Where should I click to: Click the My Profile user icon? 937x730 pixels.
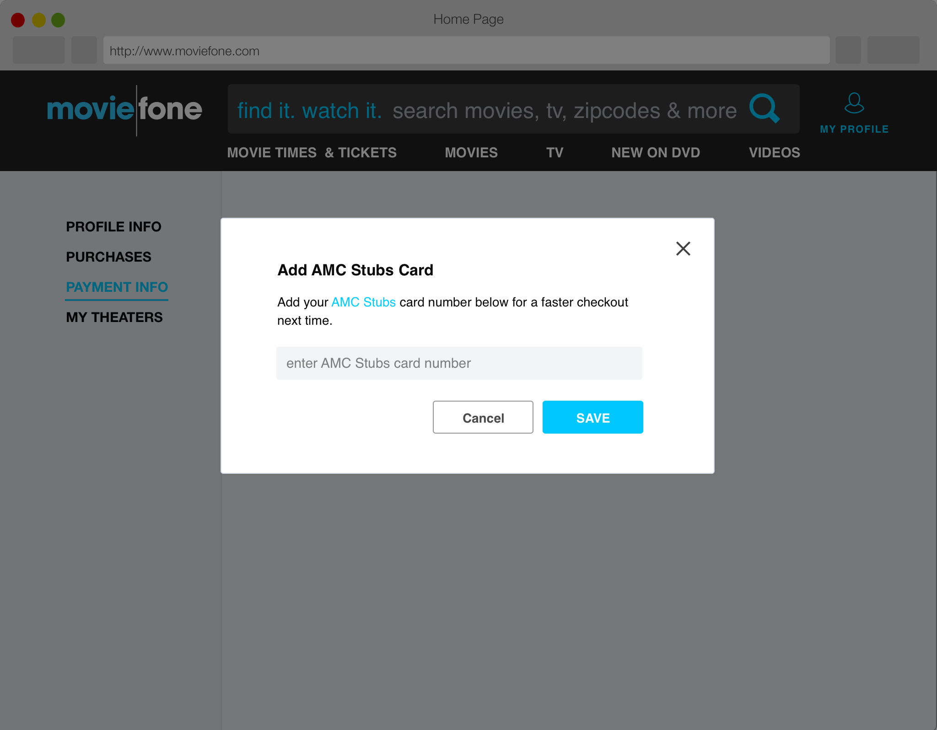854,103
